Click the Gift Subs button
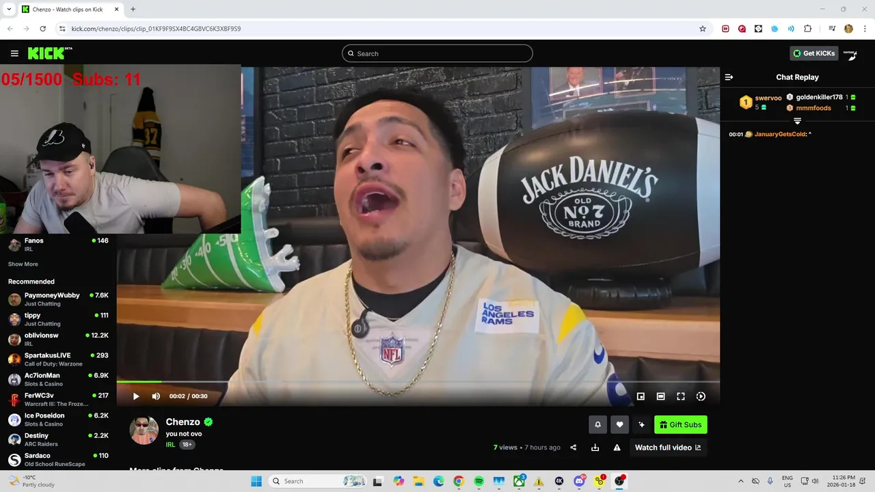The width and height of the screenshot is (875, 492). [680, 424]
